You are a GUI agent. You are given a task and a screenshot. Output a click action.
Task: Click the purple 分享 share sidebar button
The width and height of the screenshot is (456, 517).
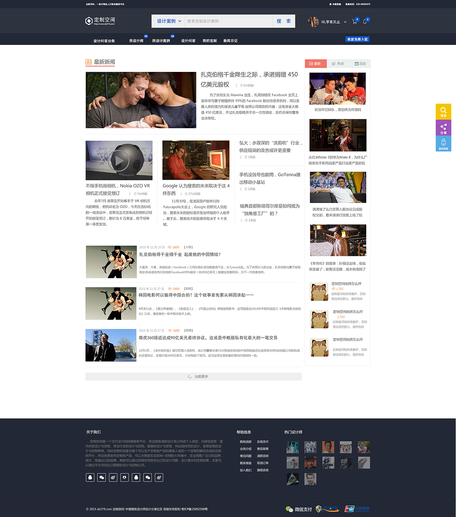pyautogui.click(x=444, y=128)
